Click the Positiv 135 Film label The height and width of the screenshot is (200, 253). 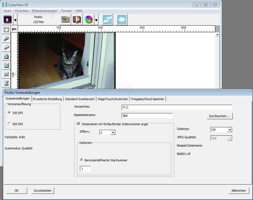click(38, 19)
